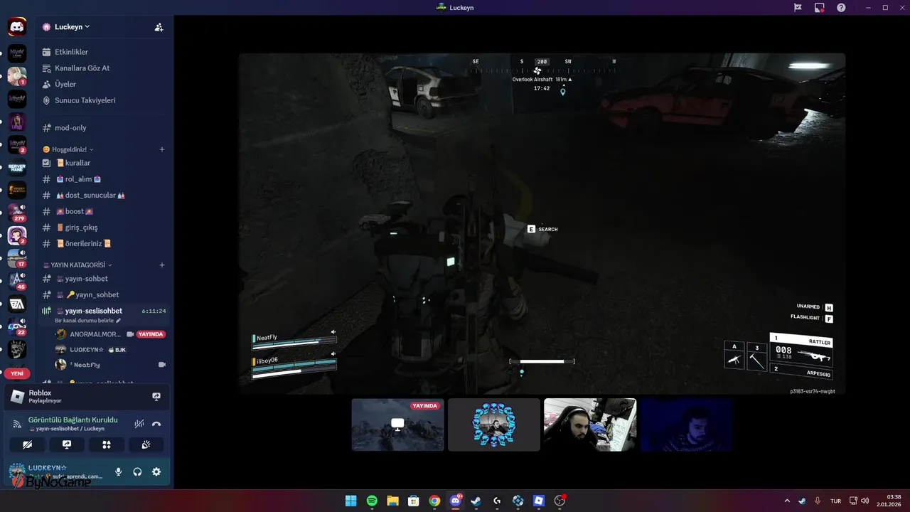Add channel to YAYIN KATEGORİSİ

coord(162,265)
